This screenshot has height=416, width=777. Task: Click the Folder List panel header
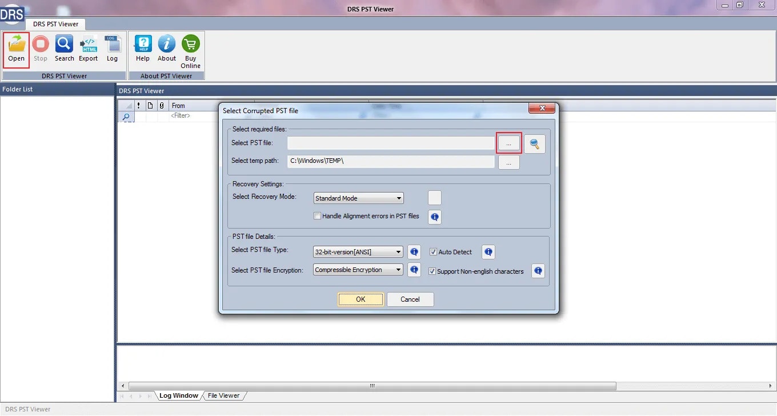[57, 89]
